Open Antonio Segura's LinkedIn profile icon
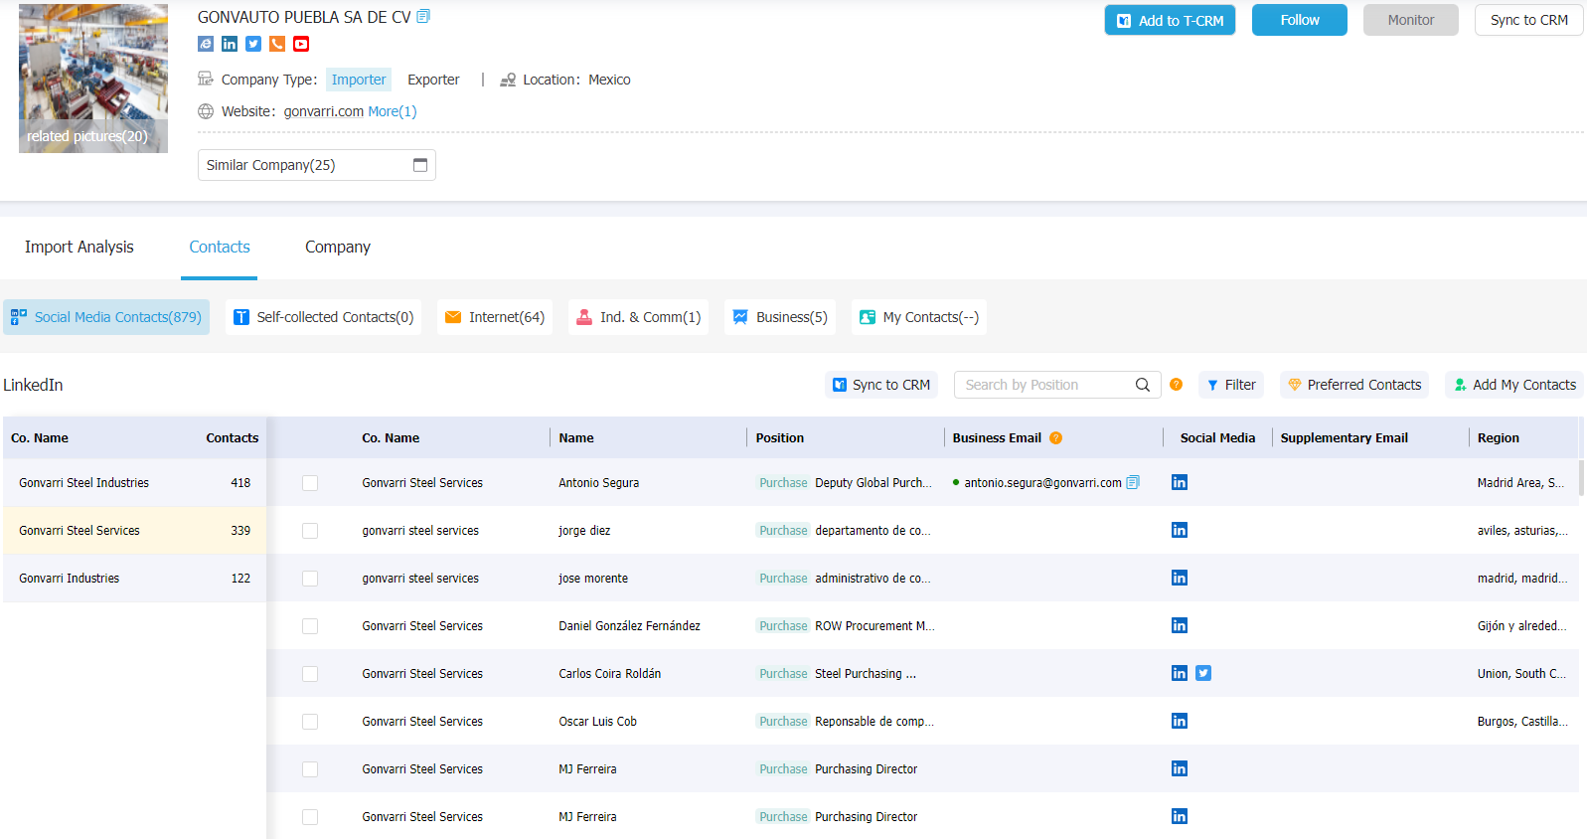Image resolution: width=1587 pixels, height=839 pixels. (1180, 482)
